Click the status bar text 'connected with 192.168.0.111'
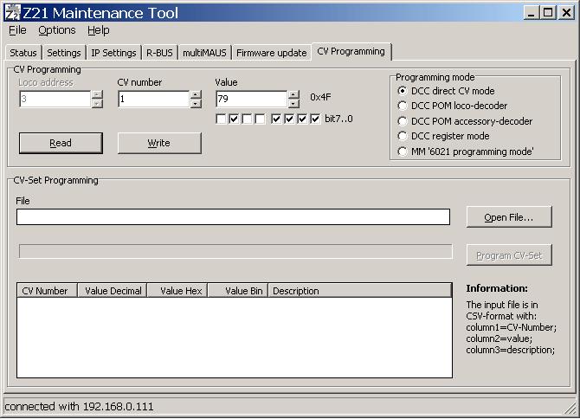 [79, 407]
